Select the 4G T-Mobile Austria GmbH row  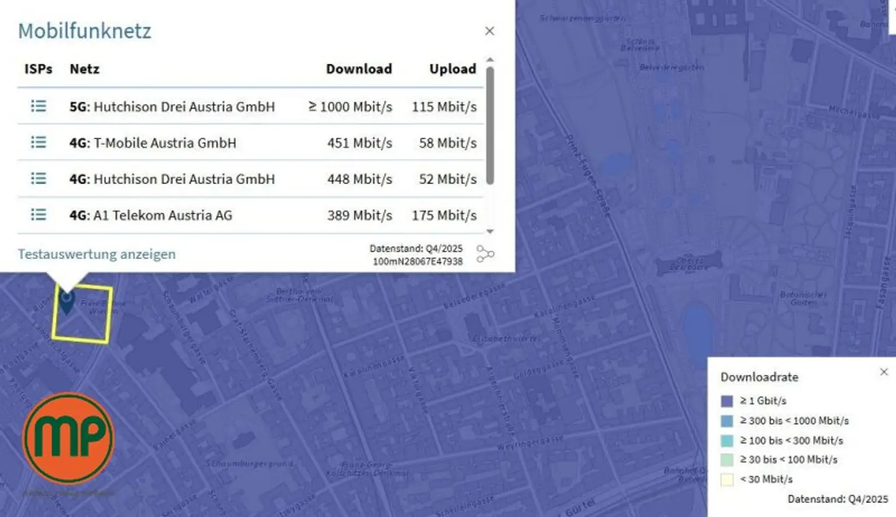point(251,142)
